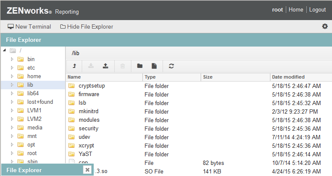
Task: Close the bottom File Explorer panel
Action: point(87,170)
